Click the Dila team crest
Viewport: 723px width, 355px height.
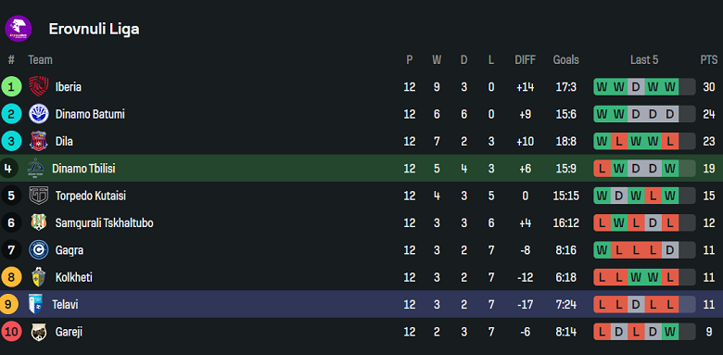point(39,141)
